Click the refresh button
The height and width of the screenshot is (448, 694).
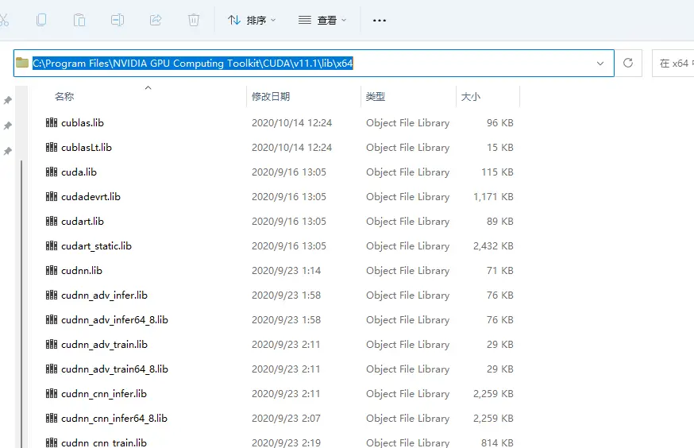tap(628, 63)
